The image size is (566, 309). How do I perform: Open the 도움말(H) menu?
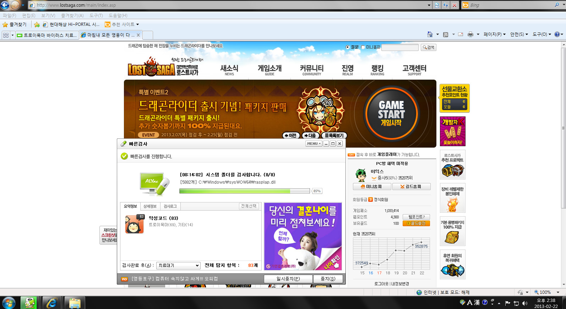(x=118, y=16)
